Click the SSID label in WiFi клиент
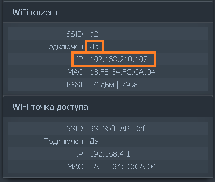 point(76,34)
